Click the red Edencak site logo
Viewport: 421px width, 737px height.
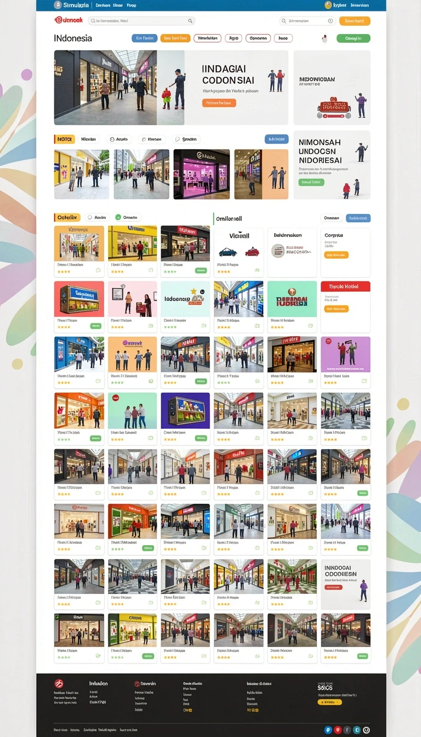click(69, 20)
